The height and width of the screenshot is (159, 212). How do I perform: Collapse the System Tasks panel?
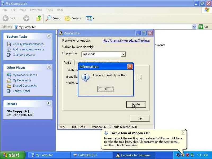coord(48,36)
